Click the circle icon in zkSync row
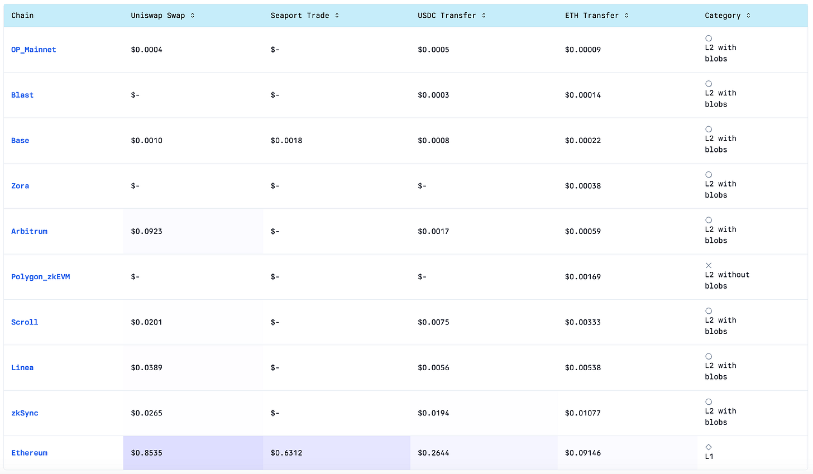This screenshot has width=813, height=474. [709, 402]
